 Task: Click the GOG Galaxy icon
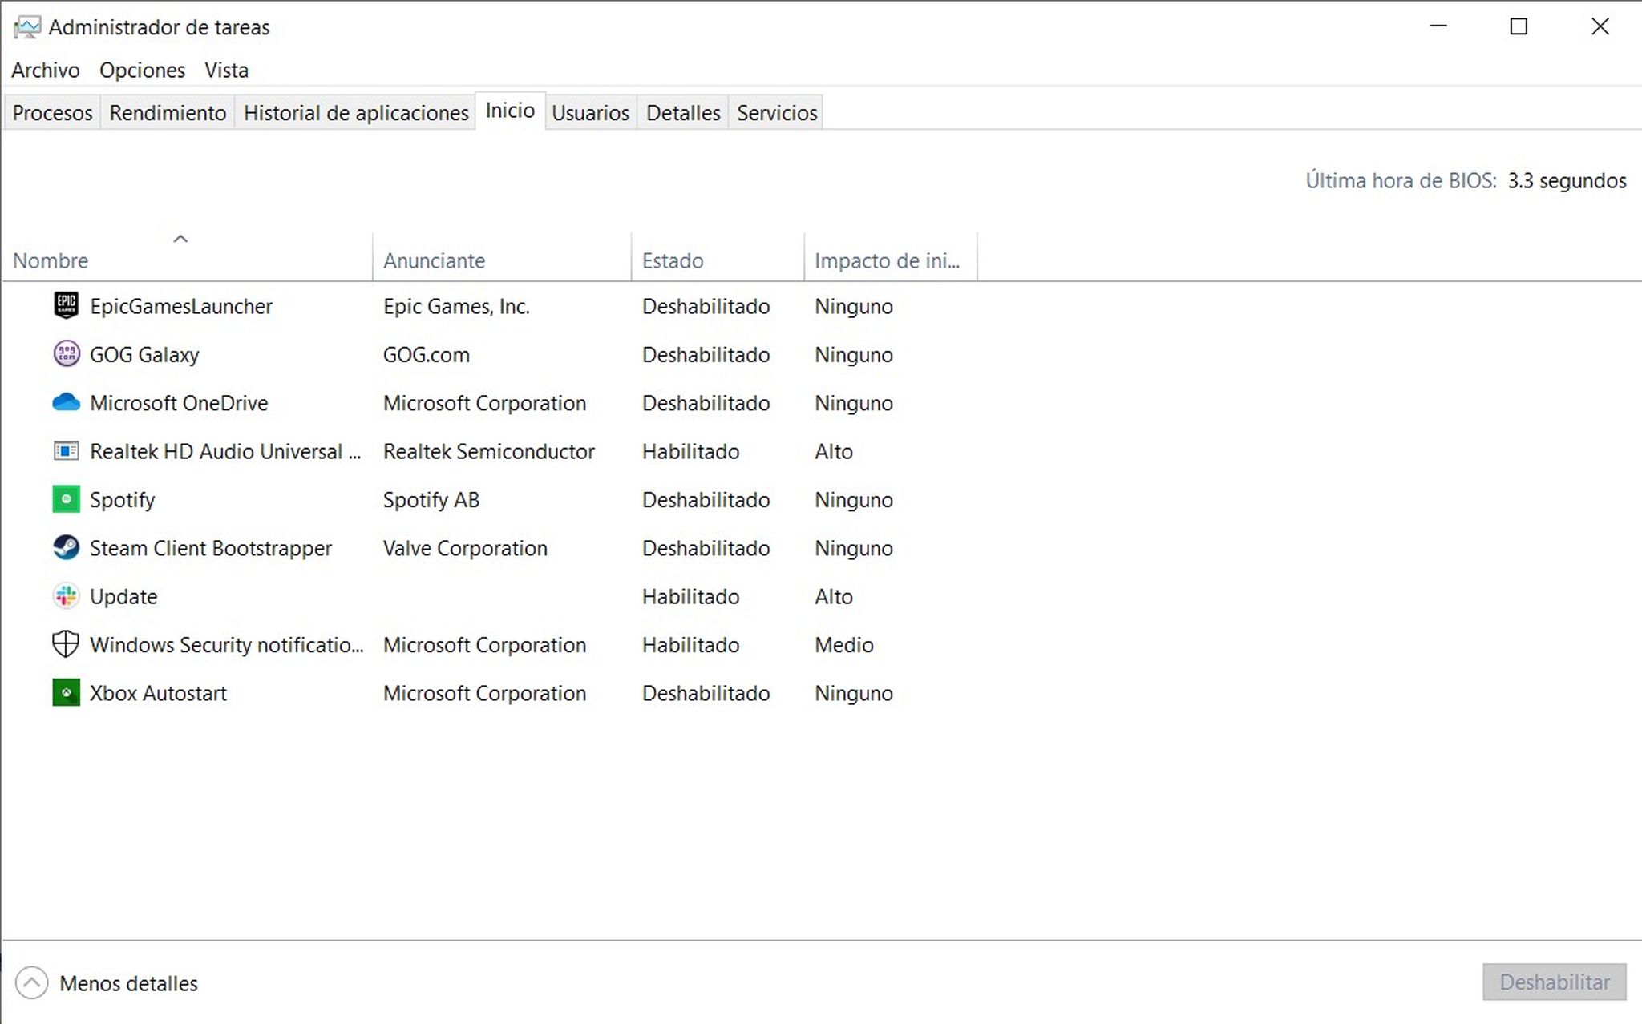point(67,354)
